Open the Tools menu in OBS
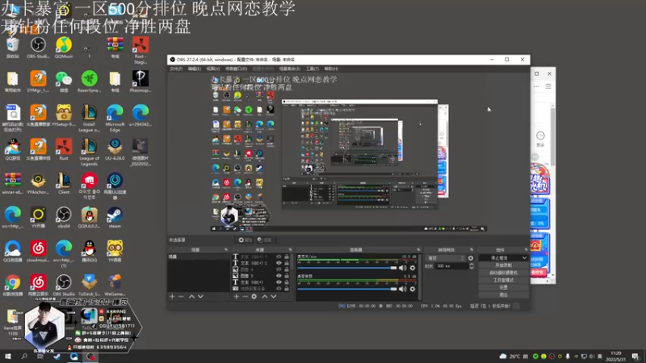Image resolution: width=646 pixels, height=363 pixels. click(313, 69)
